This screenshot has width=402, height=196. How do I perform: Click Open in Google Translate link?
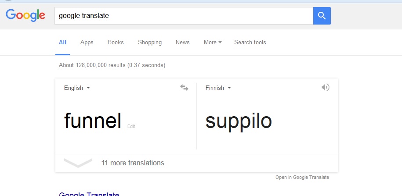click(302, 177)
